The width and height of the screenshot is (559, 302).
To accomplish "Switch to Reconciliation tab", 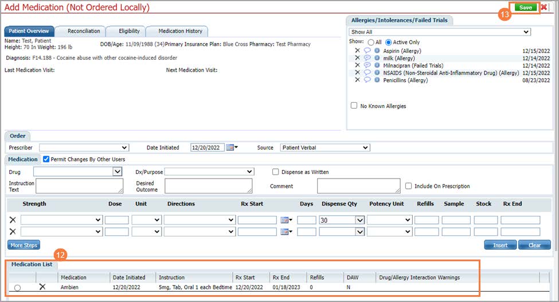I will (84, 31).
